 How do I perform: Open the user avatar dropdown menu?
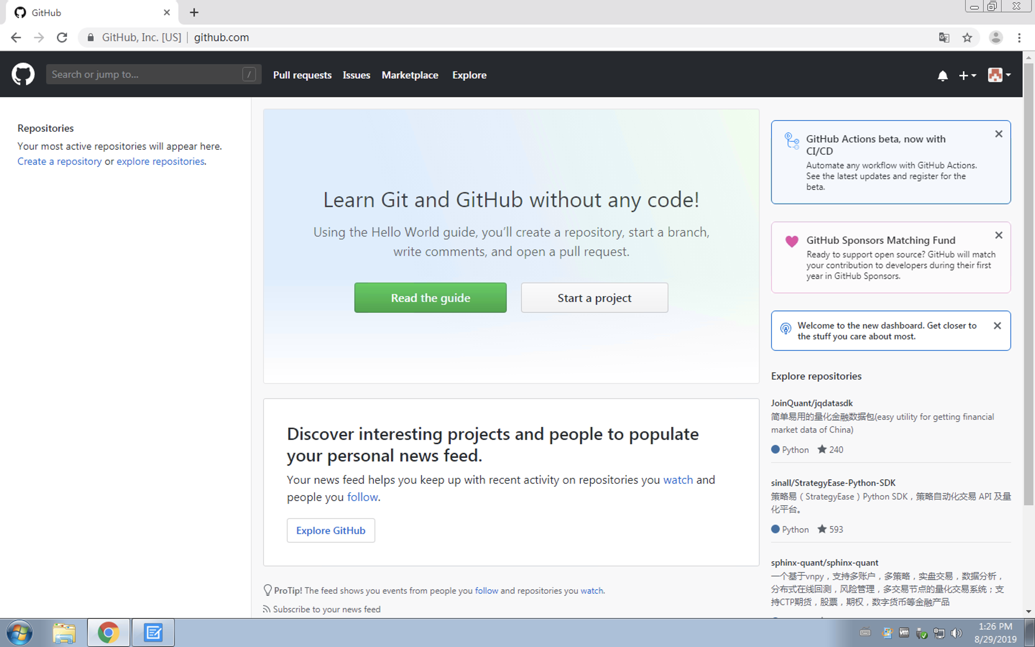(999, 75)
